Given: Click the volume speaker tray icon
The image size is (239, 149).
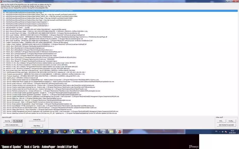Looking at the screenshot, I should pos(223,132).
